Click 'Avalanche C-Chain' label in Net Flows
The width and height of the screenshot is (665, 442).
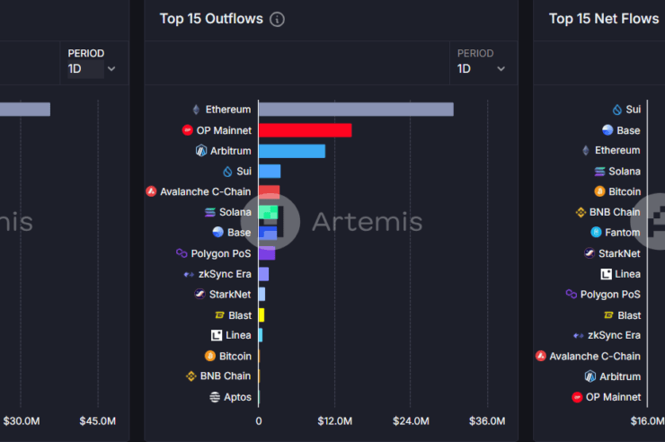(595, 356)
